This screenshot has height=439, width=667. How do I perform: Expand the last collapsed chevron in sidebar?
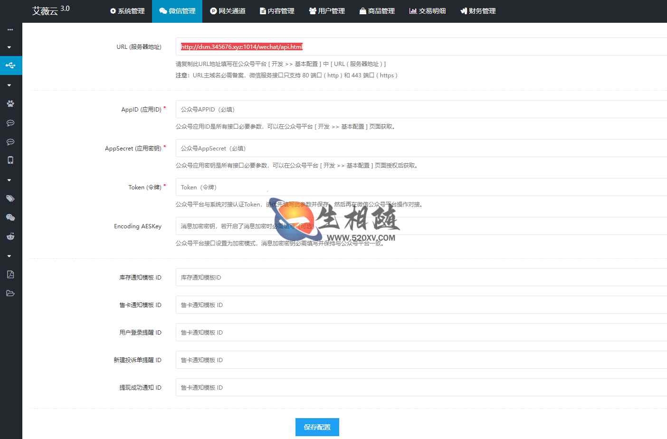point(10,255)
